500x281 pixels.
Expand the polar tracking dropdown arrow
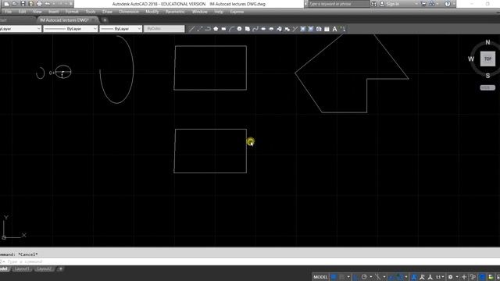[371, 277]
